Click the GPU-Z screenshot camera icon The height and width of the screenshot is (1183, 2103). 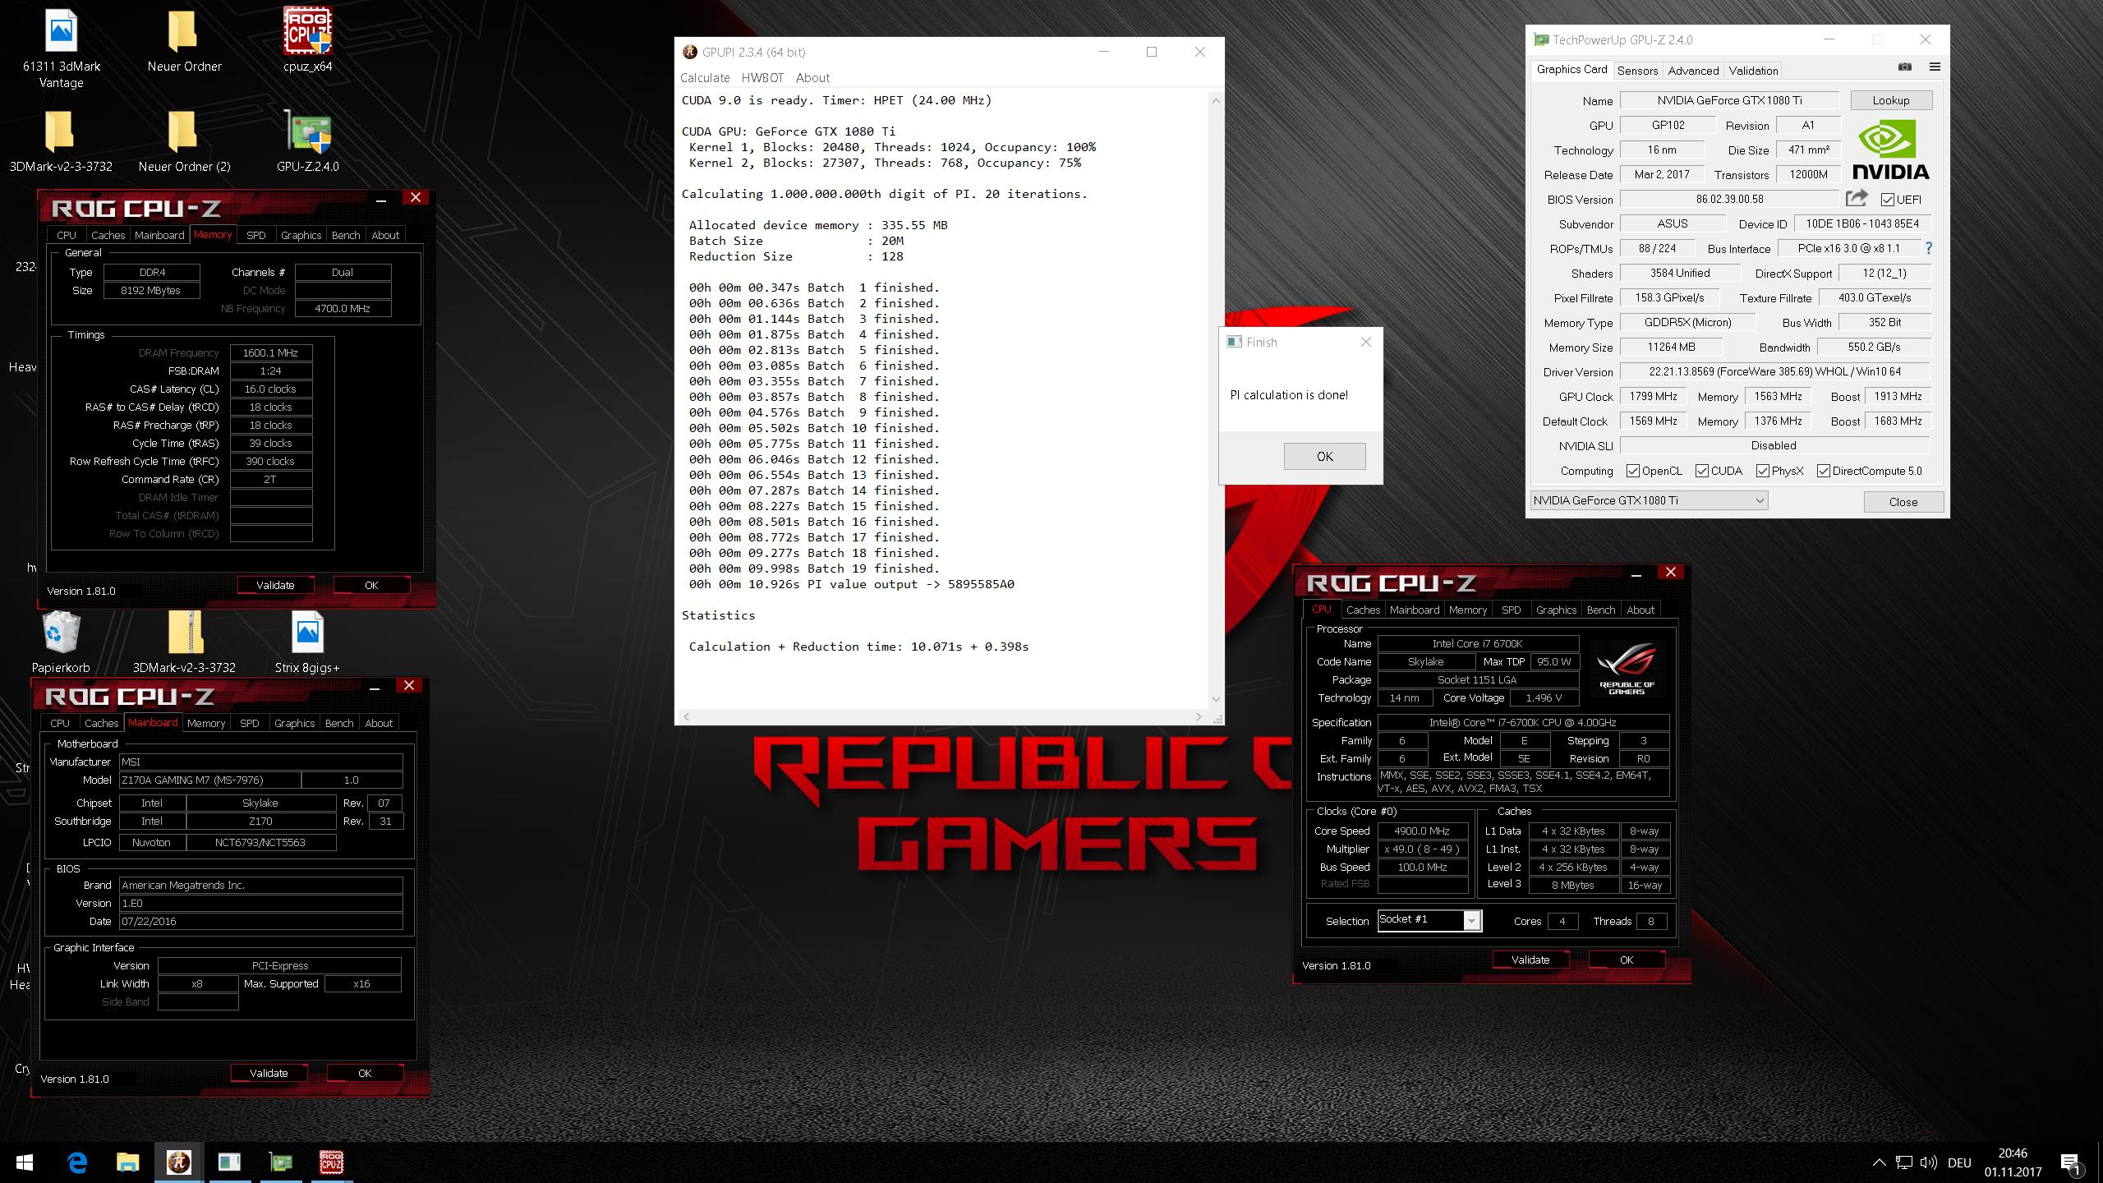click(x=1904, y=67)
